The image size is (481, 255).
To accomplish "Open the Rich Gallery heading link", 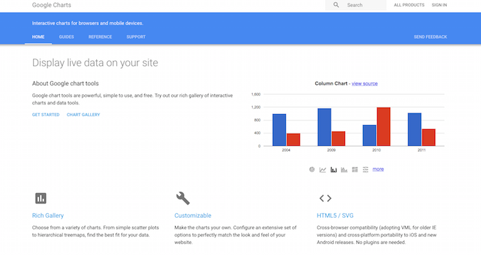I will pyautogui.click(x=48, y=215).
